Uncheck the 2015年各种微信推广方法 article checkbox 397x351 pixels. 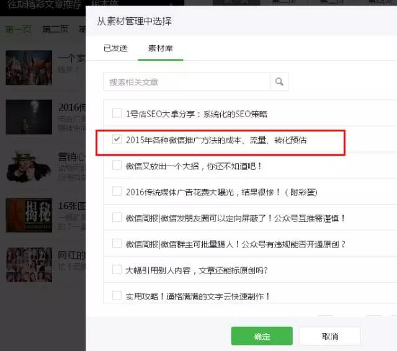[x=117, y=139]
